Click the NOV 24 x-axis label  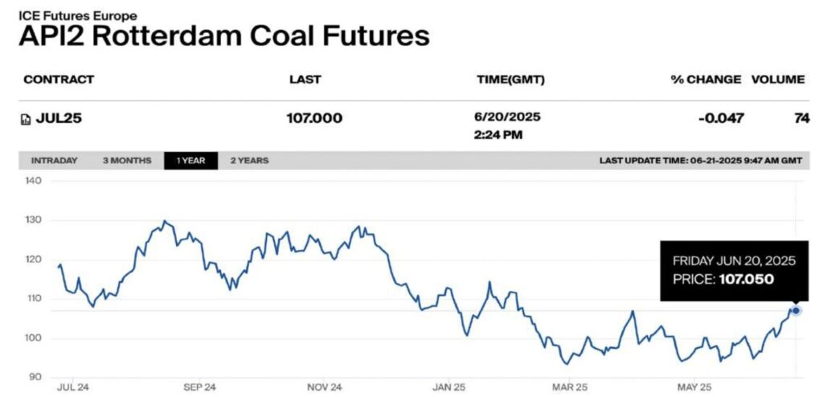[x=326, y=387]
